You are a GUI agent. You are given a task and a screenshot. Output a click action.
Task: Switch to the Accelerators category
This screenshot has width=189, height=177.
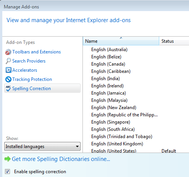point(25,70)
